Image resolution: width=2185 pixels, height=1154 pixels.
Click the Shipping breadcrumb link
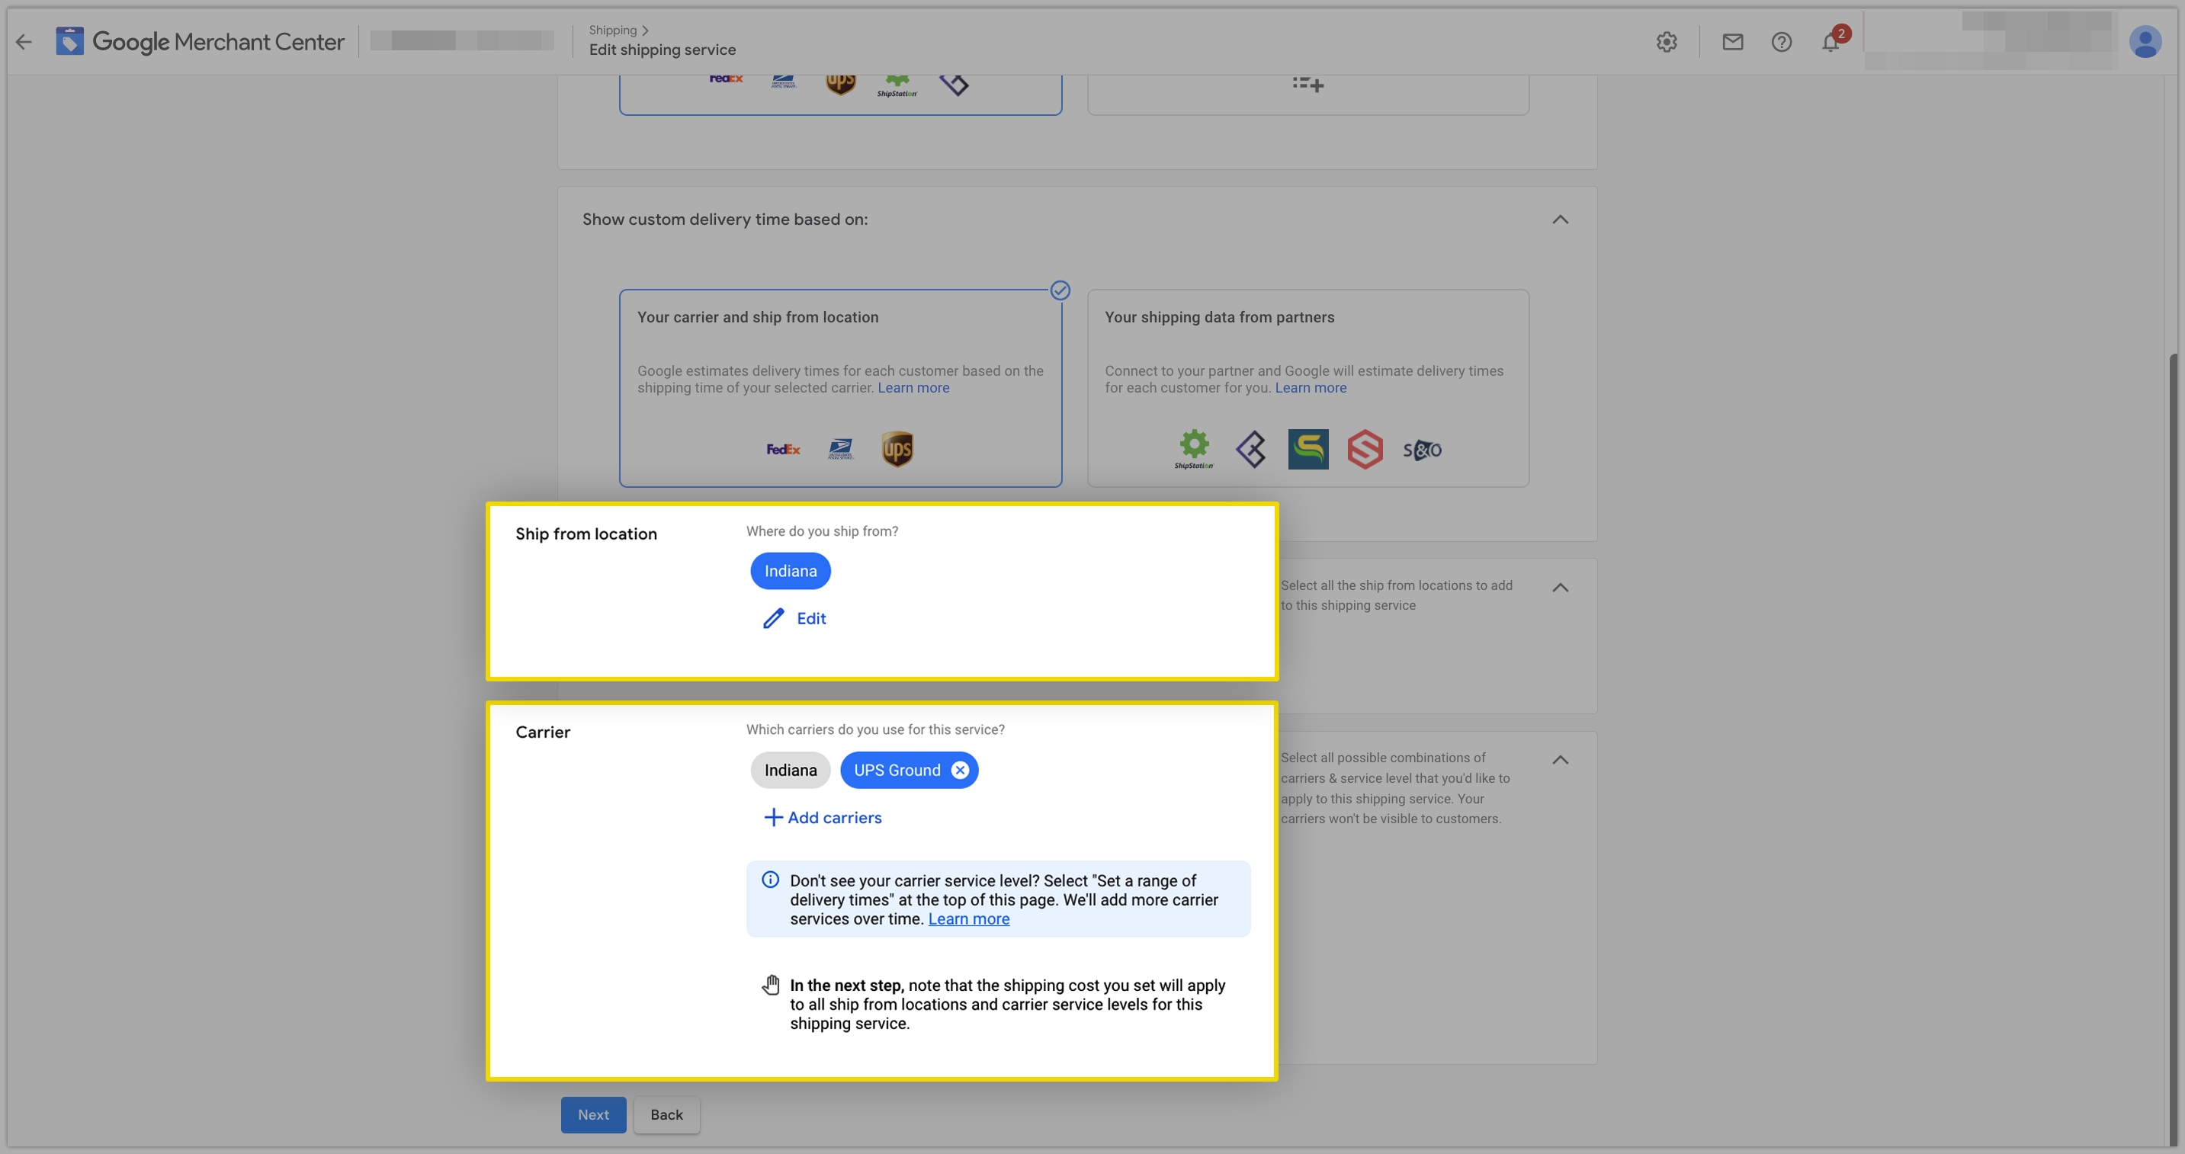(612, 30)
